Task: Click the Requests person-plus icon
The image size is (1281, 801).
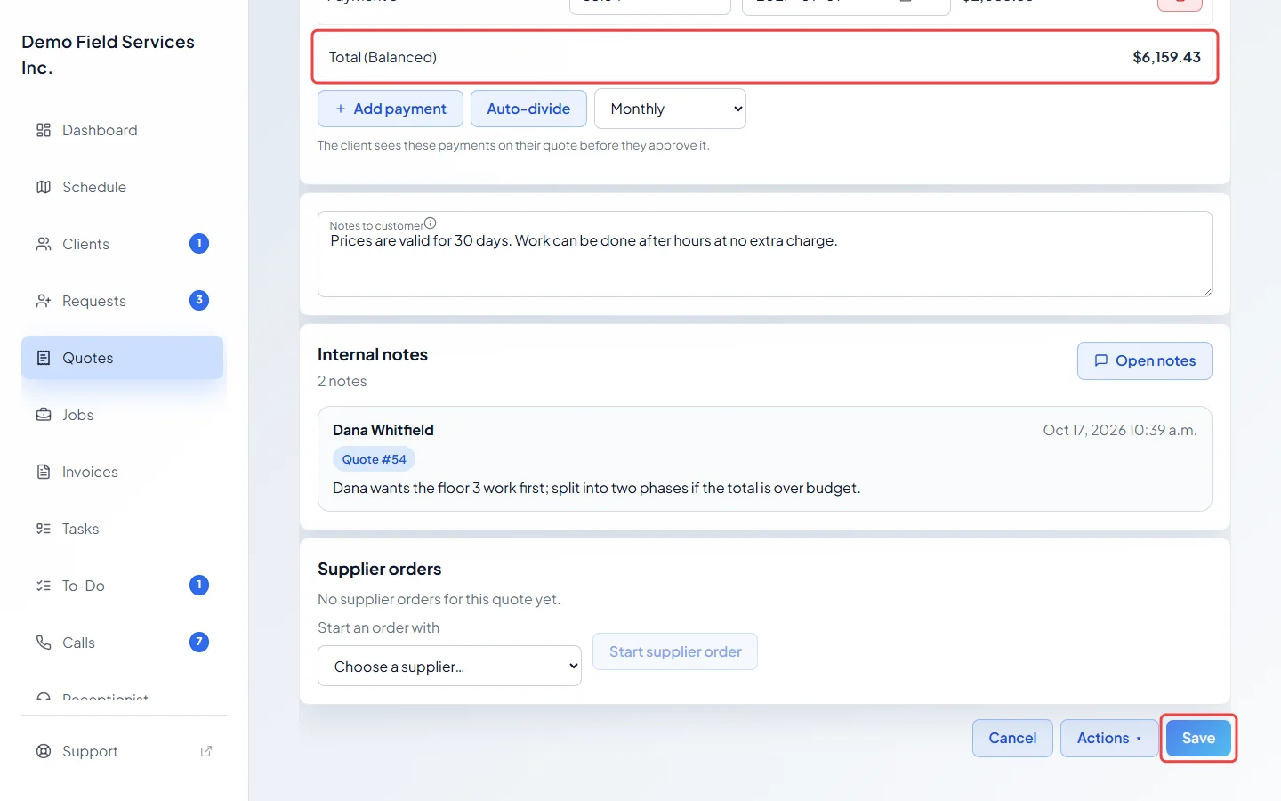Action: pos(44,301)
